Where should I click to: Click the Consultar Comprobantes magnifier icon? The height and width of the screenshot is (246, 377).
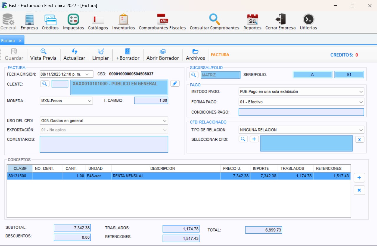click(x=214, y=19)
